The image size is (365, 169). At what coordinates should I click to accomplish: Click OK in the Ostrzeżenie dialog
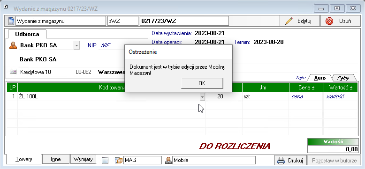tap(202, 83)
